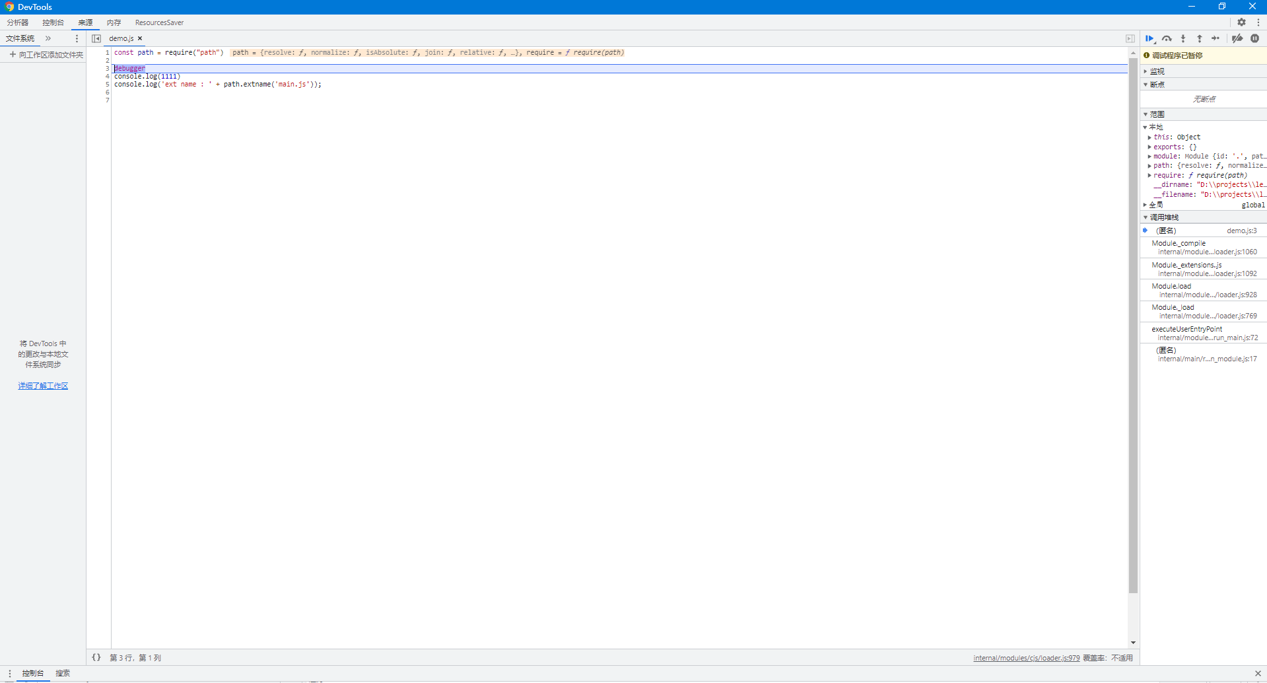Add folder to workspace plus button
The width and height of the screenshot is (1267, 683).
(x=46, y=55)
